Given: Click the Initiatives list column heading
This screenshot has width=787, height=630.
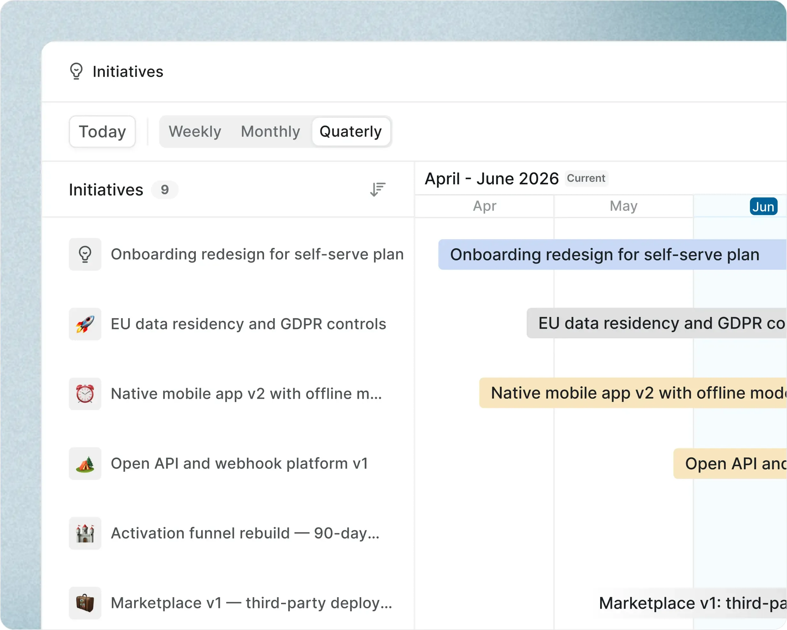Looking at the screenshot, I should (106, 190).
